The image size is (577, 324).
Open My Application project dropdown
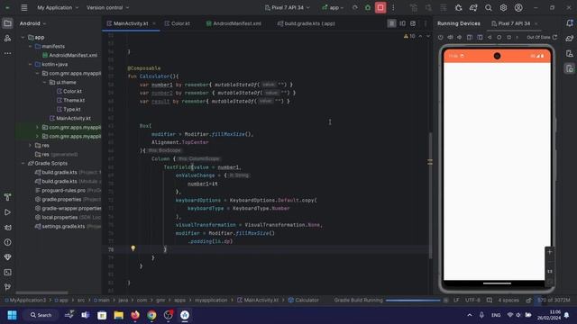pos(58,7)
